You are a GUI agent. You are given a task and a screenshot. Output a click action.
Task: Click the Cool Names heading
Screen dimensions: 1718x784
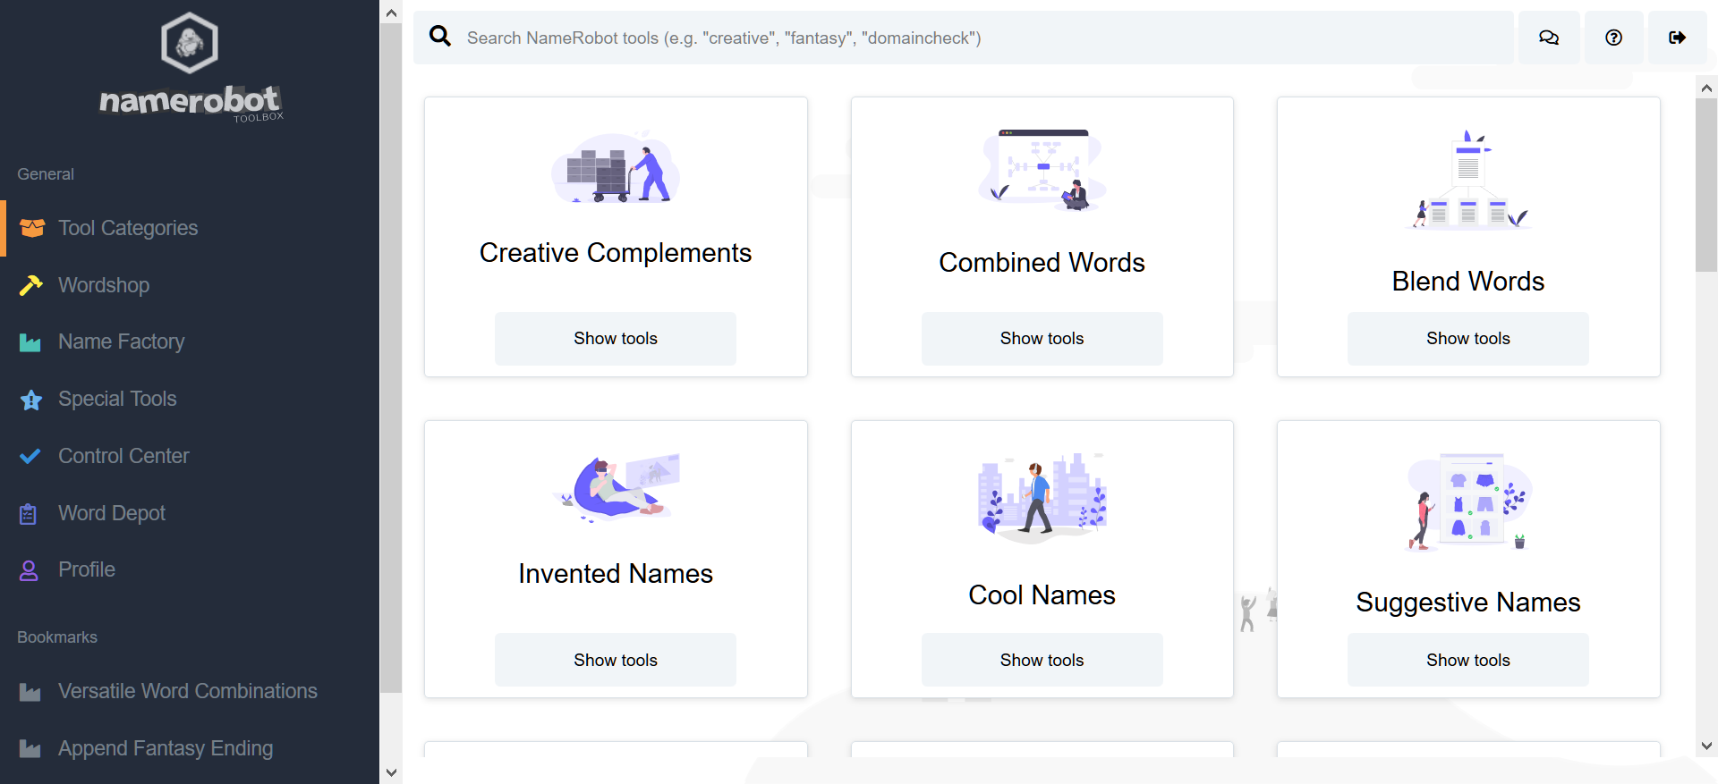point(1042,595)
